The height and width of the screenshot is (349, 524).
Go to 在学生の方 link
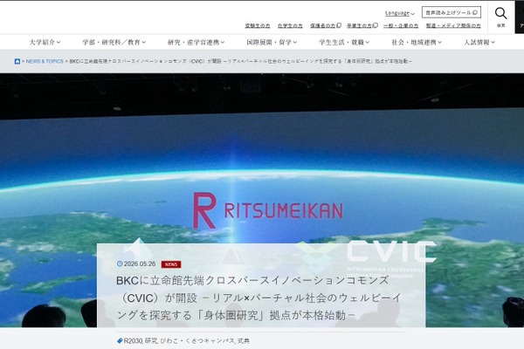290,25
